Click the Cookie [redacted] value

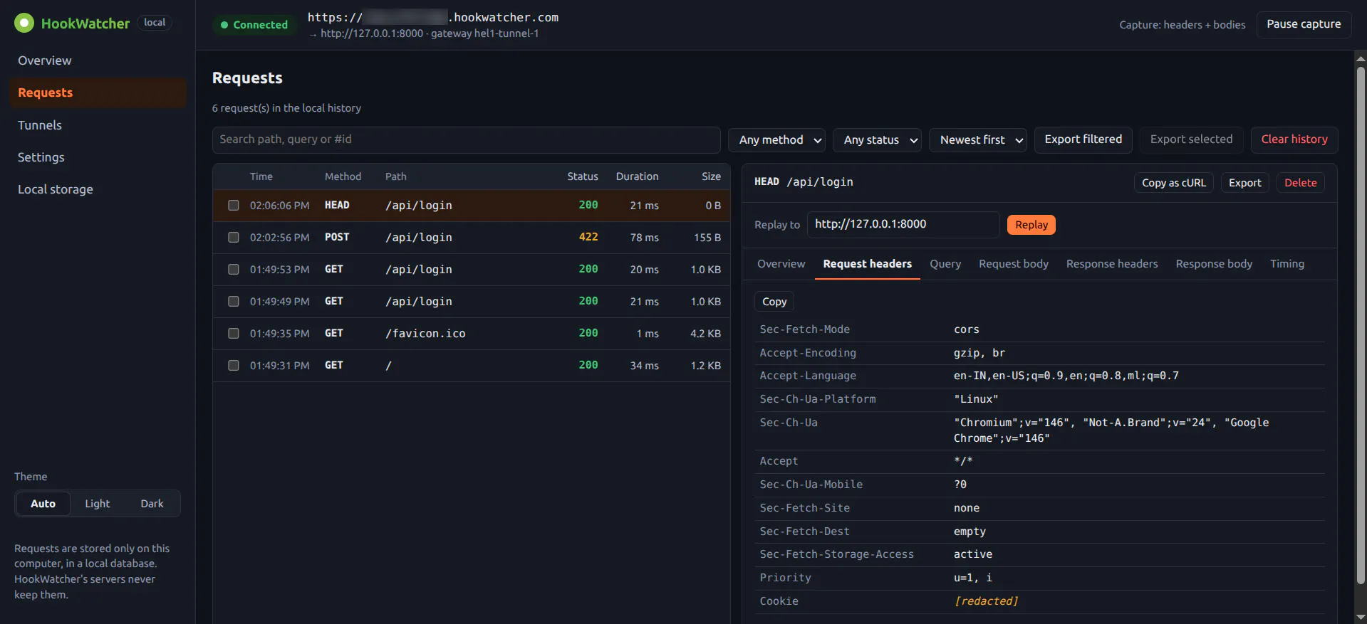[986, 601]
